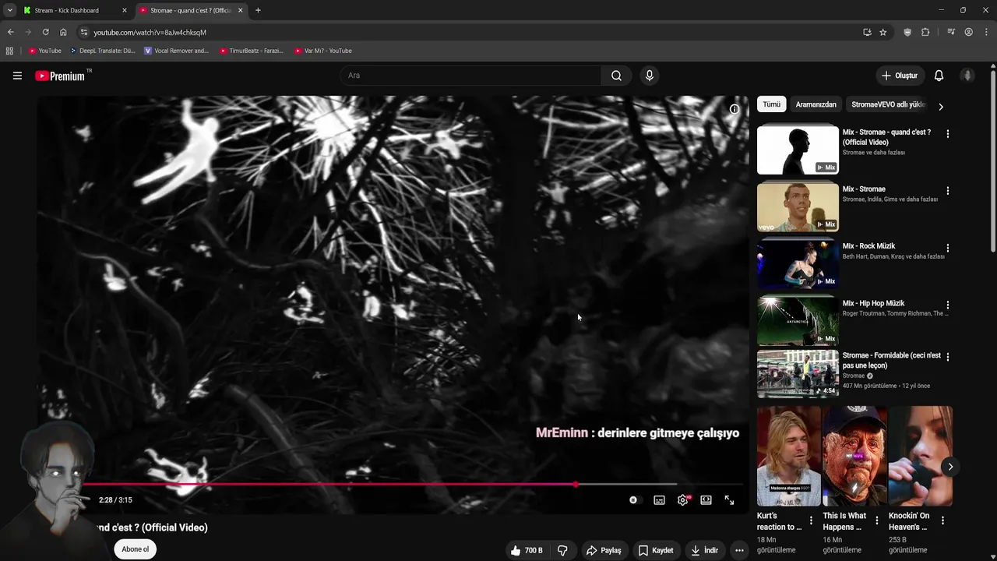Click the search magnifier button

pyautogui.click(x=616, y=76)
